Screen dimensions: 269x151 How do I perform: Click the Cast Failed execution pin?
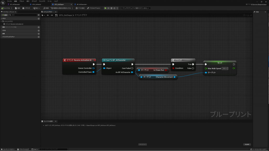click(132, 68)
